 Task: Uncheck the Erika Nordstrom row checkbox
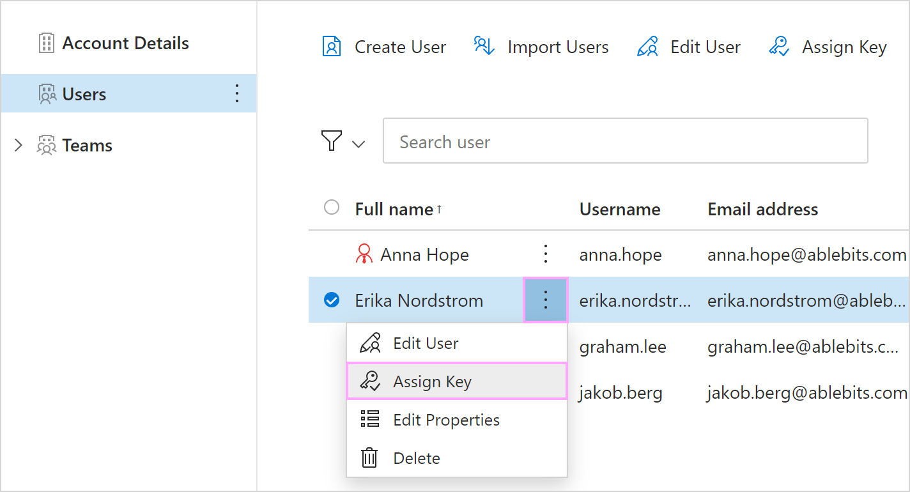332,299
